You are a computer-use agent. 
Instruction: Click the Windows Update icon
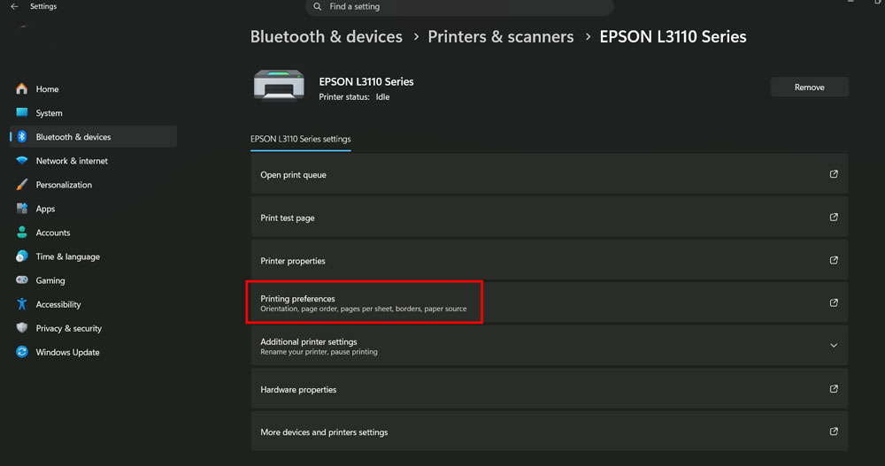pyautogui.click(x=22, y=351)
